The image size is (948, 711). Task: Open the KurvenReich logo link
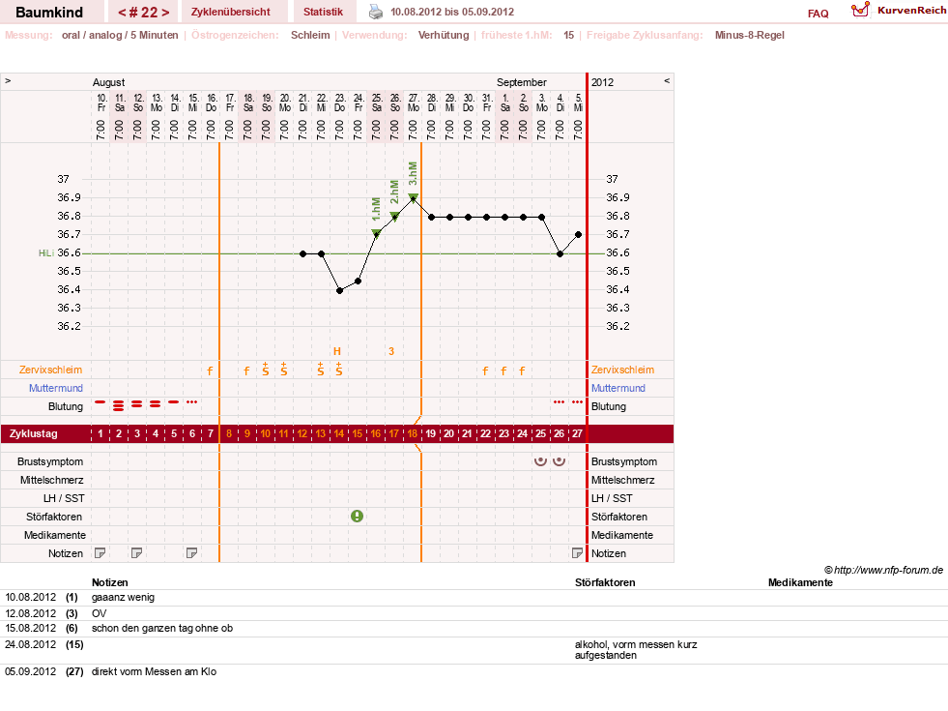[x=899, y=11]
